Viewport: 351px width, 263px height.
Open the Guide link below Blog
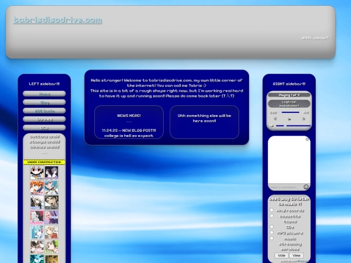point(44,111)
